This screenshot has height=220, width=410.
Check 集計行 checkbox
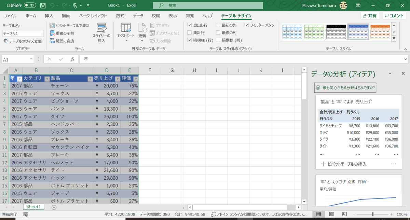190,33
